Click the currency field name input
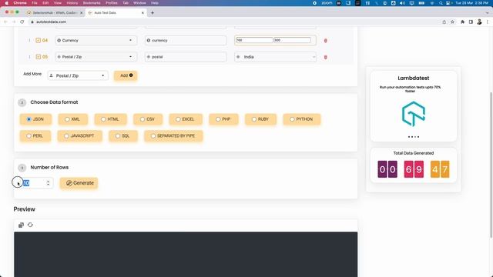493x277 pixels. click(x=186, y=40)
